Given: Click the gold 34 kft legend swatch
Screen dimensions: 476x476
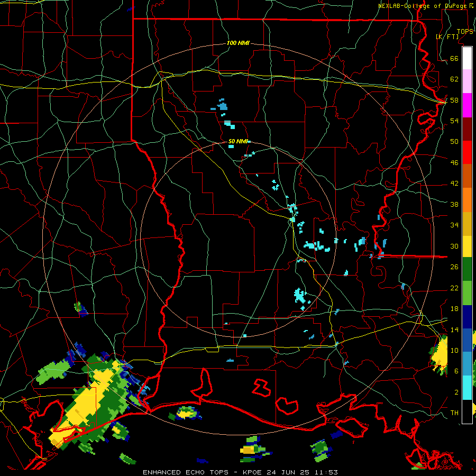Looking at the screenshot, I should point(467,224).
